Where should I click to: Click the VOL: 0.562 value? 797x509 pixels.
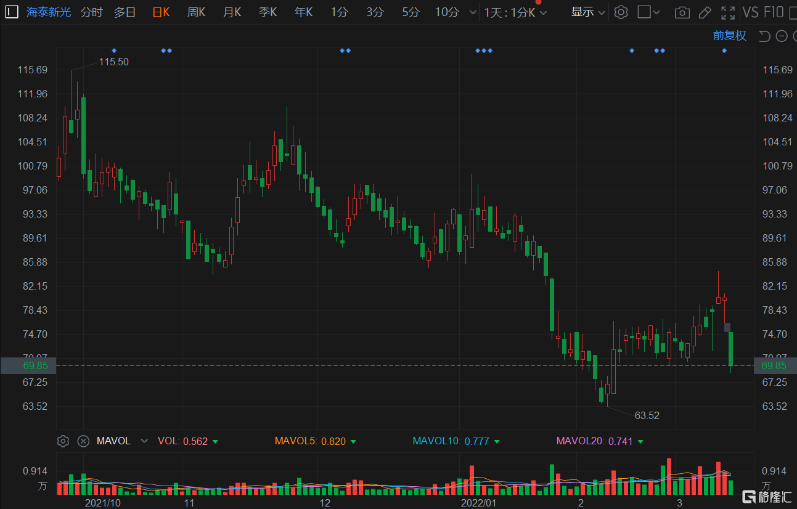tap(183, 441)
